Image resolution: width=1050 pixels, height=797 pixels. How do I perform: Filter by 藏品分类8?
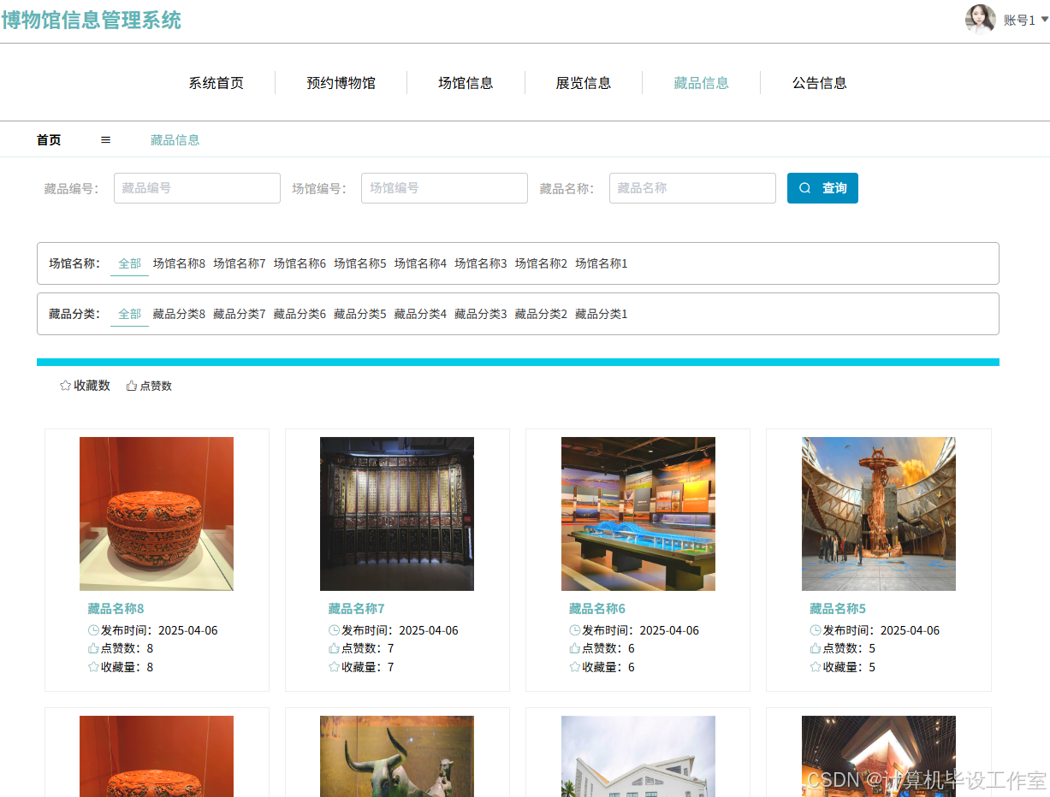click(179, 314)
